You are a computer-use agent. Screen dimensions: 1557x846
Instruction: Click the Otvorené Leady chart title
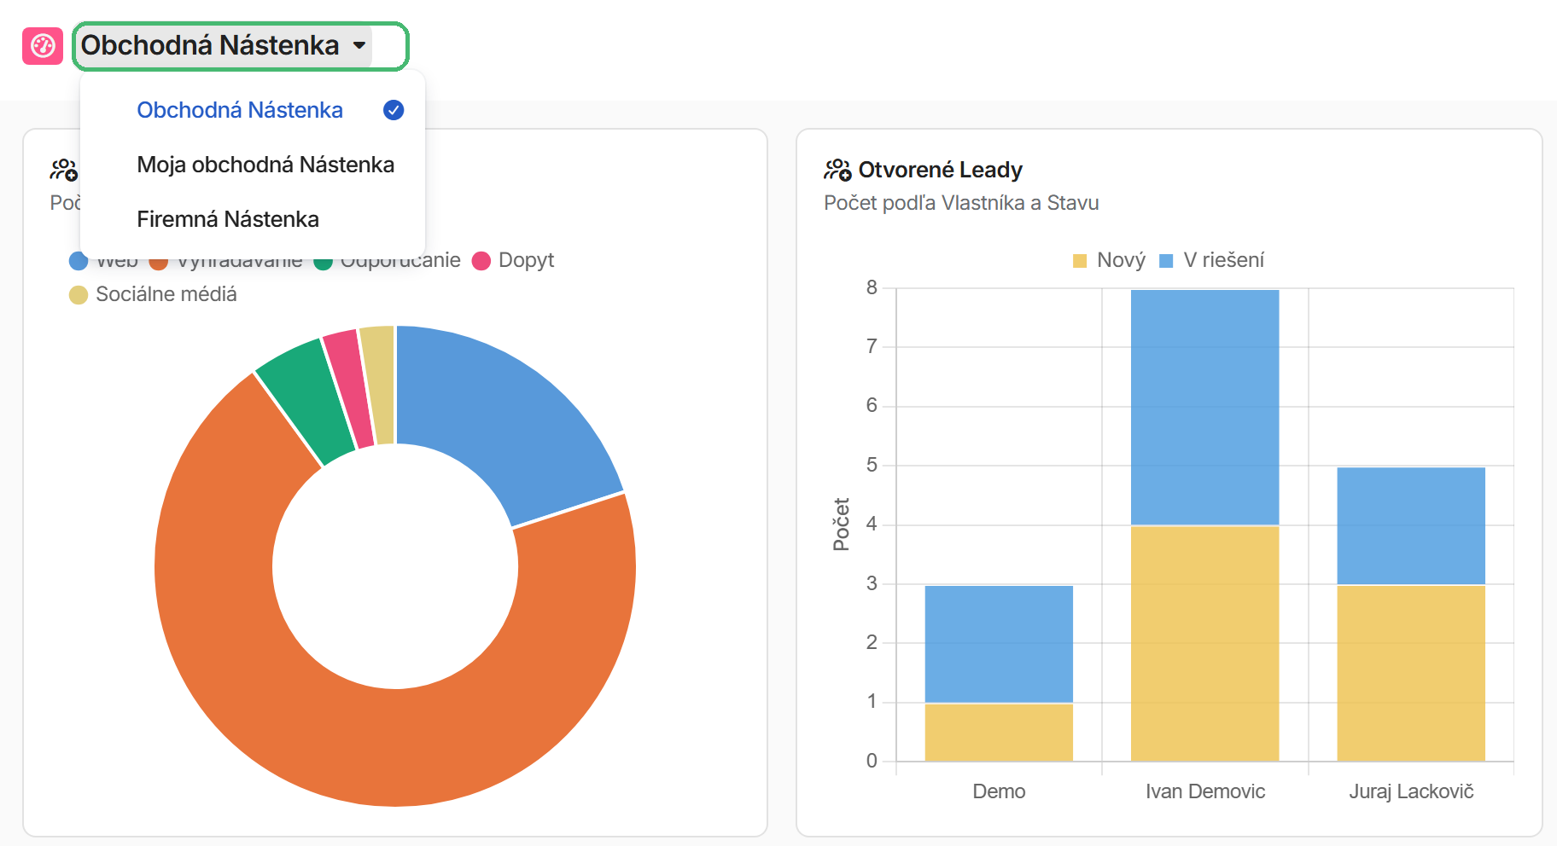tap(940, 170)
